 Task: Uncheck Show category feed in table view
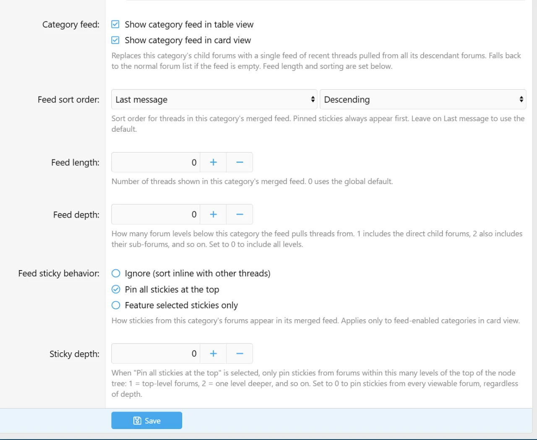coord(115,24)
